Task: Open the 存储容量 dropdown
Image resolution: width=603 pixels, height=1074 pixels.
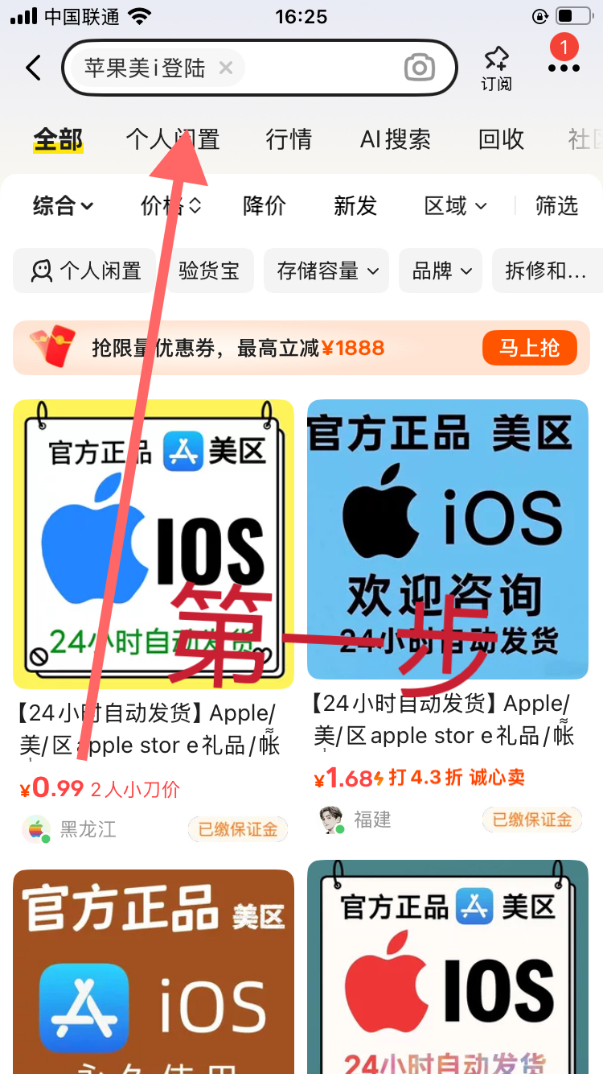Action: point(326,271)
